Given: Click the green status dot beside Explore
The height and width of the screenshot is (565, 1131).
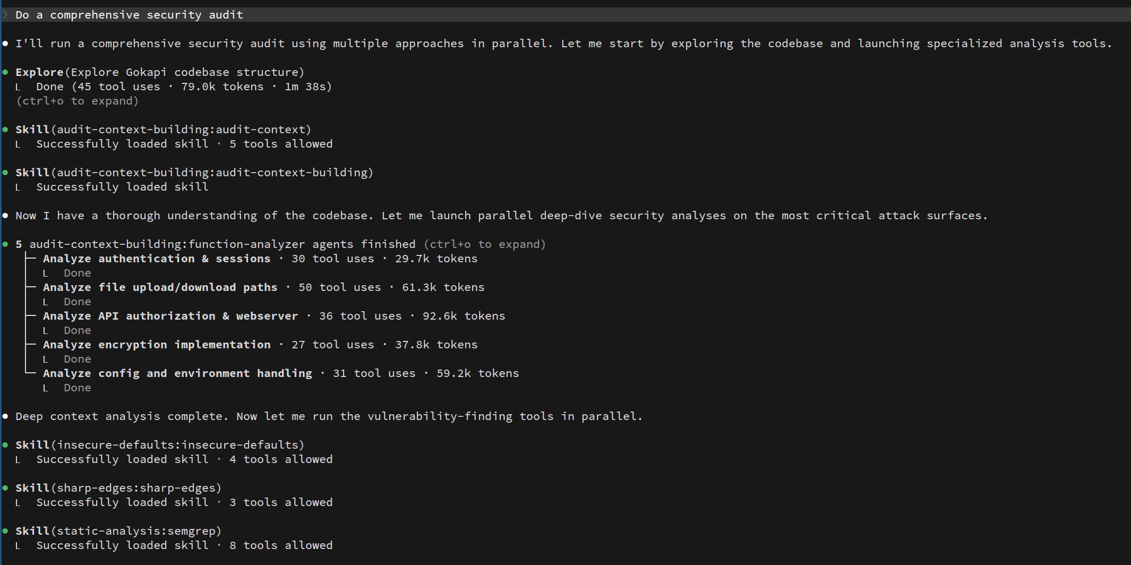Looking at the screenshot, I should 5,72.
